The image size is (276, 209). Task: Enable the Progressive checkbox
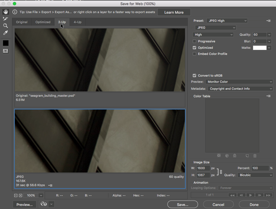click(x=194, y=41)
